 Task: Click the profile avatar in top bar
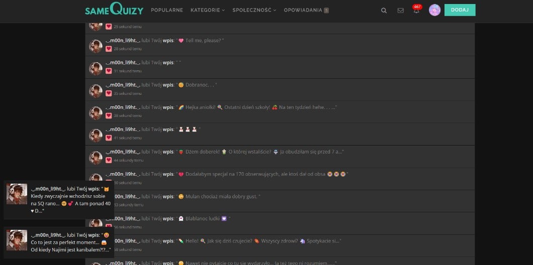[434, 10]
